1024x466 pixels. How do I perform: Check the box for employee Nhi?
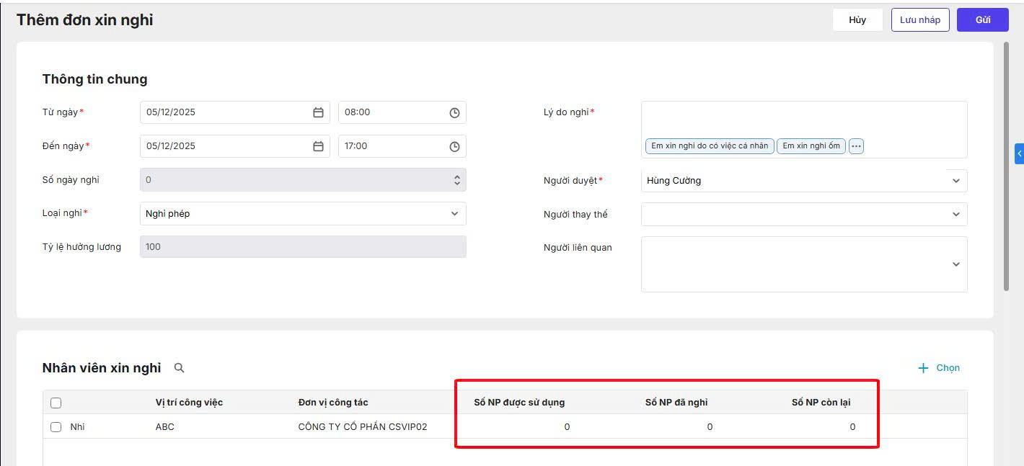pyautogui.click(x=56, y=427)
